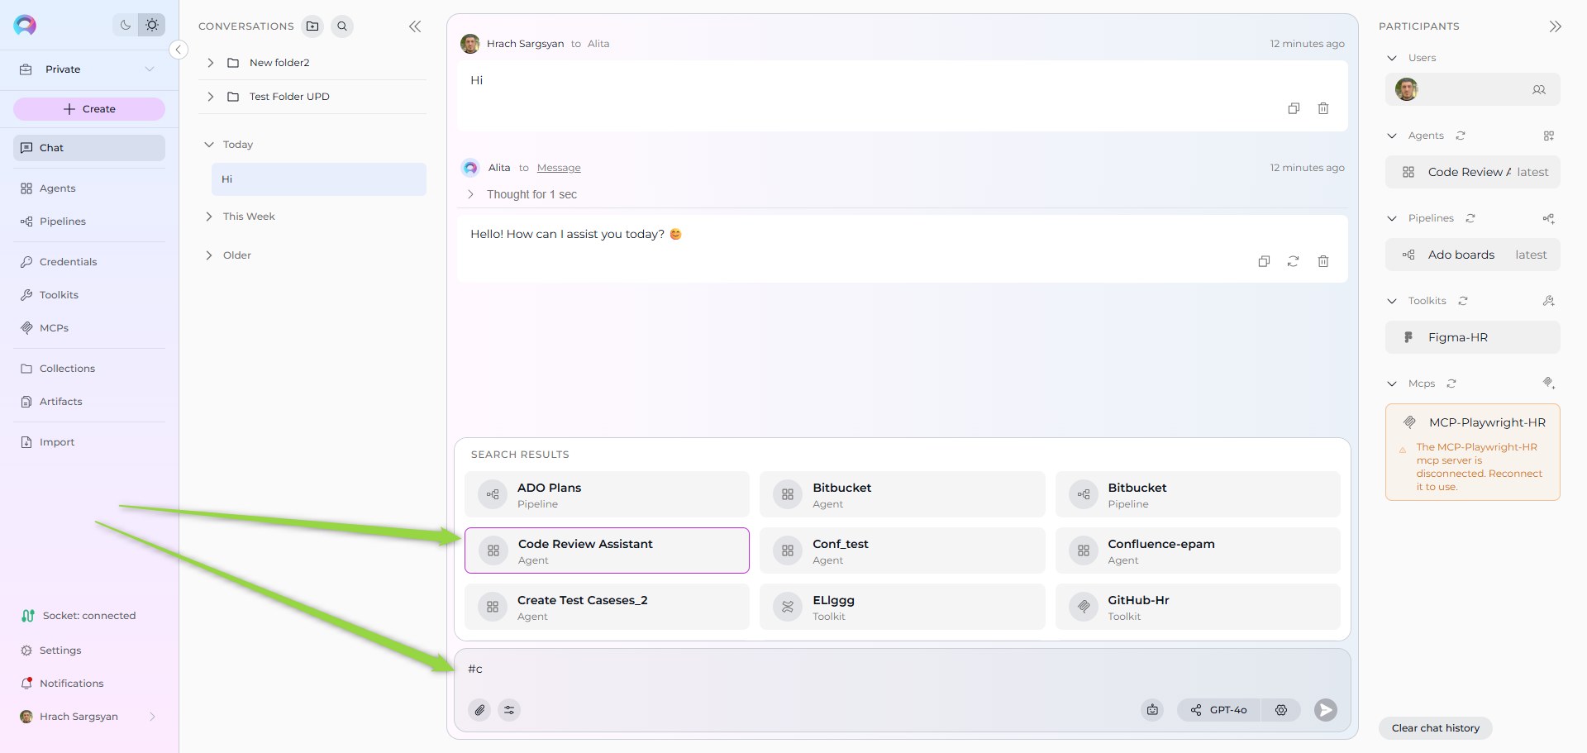Expand the 'Thought for 1 sec' section
1587x753 pixels.
click(471, 194)
